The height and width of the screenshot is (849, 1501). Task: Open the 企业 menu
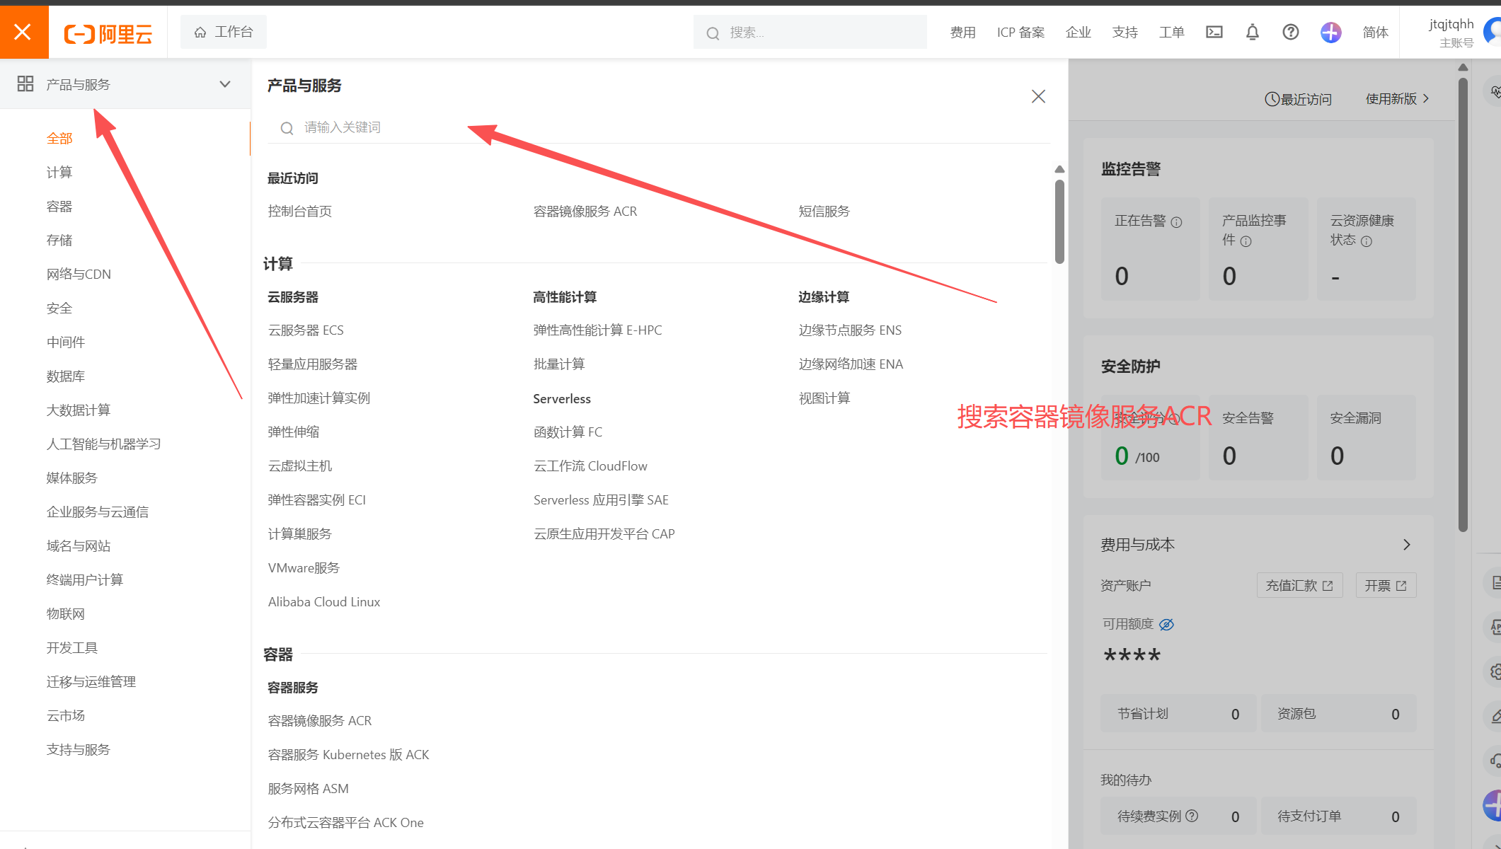click(x=1079, y=33)
